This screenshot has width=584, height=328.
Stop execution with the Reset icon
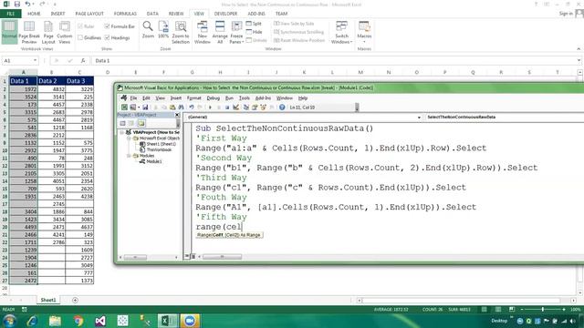point(227,108)
